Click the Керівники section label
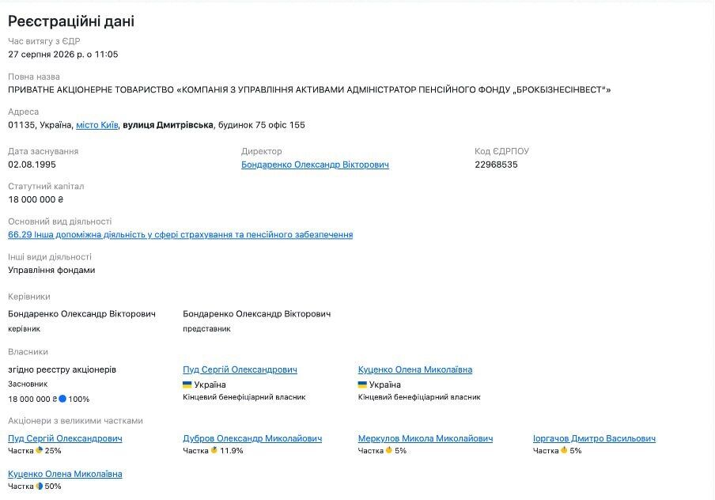Image resolution: width=715 pixels, height=500 pixels. [28, 297]
